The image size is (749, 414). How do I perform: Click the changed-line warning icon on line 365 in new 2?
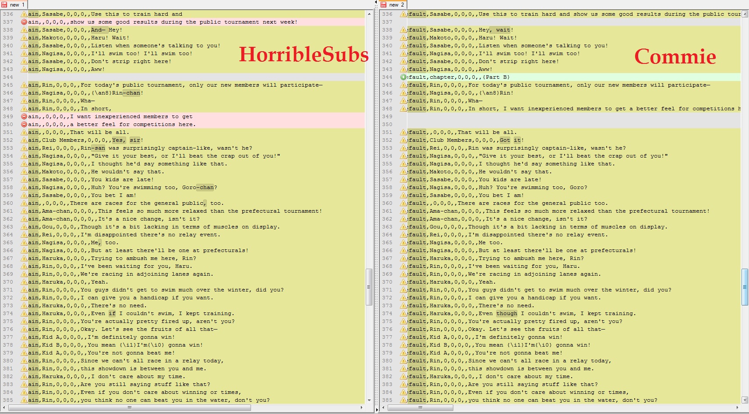403,242
